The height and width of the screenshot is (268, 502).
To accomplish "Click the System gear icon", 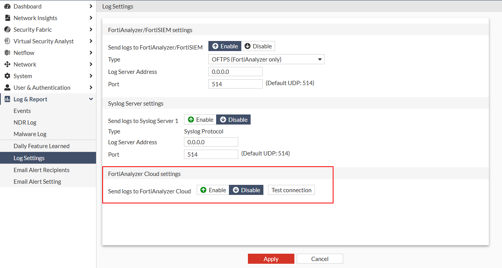I will pyautogui.click(x=7, y=76).
